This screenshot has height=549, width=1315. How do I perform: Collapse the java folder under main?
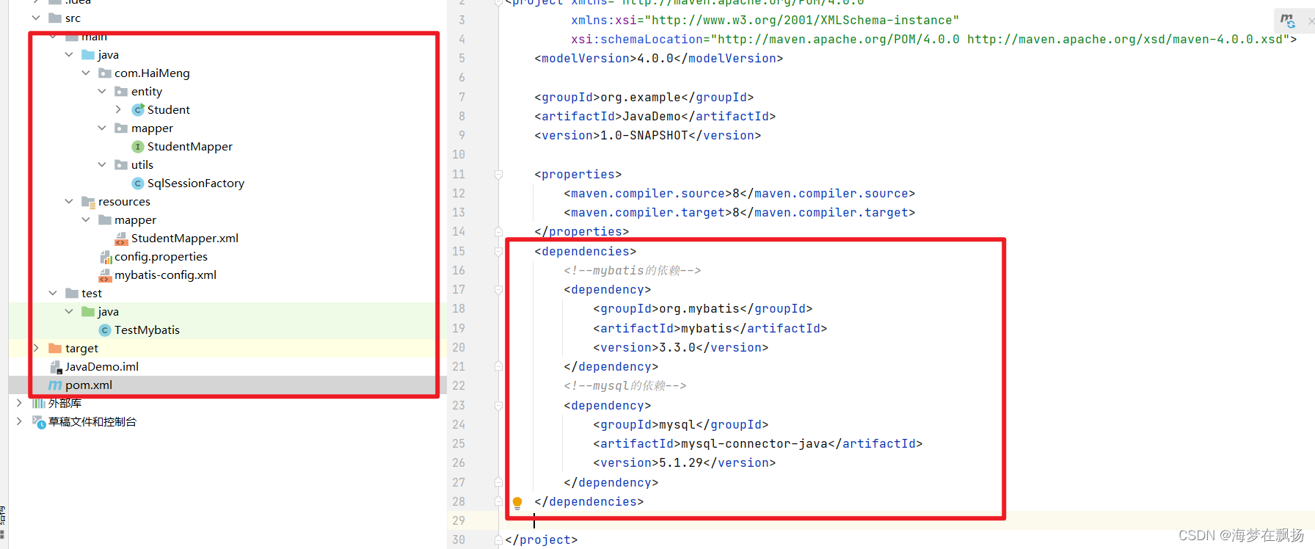point(69,54)
